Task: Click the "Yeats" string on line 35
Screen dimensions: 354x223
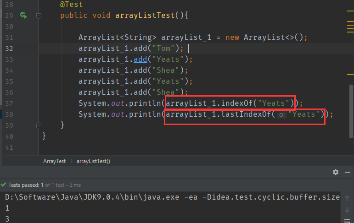Action: [168, 82]
